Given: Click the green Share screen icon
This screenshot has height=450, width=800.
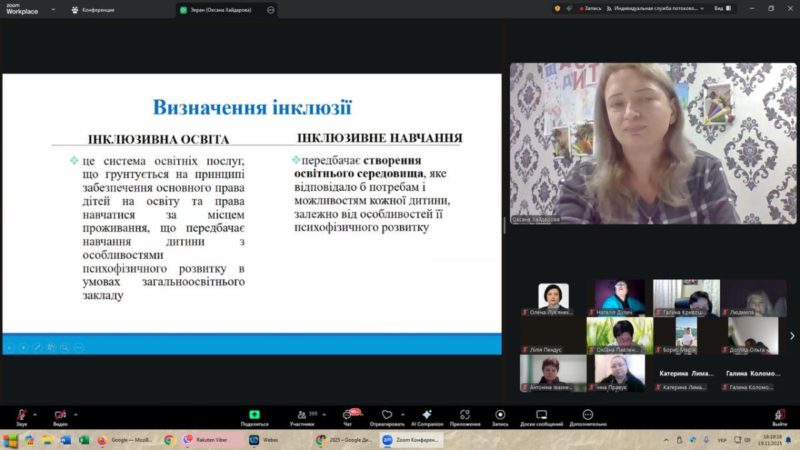Looking at the screenshot, I should pos(254,415).
